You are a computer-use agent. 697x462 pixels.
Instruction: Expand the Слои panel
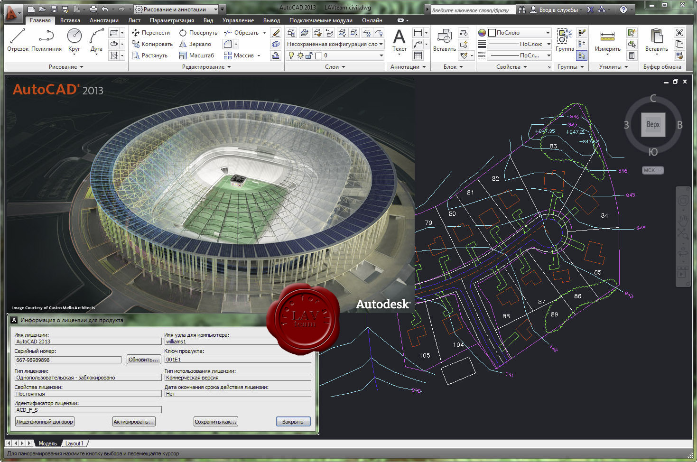[x=335, y=67]
